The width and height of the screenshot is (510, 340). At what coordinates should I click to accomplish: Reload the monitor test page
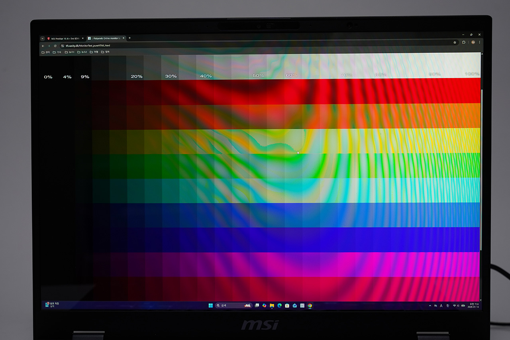point(55,46)
